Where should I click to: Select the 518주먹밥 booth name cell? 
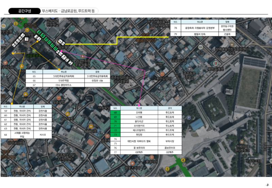[63, 81]
